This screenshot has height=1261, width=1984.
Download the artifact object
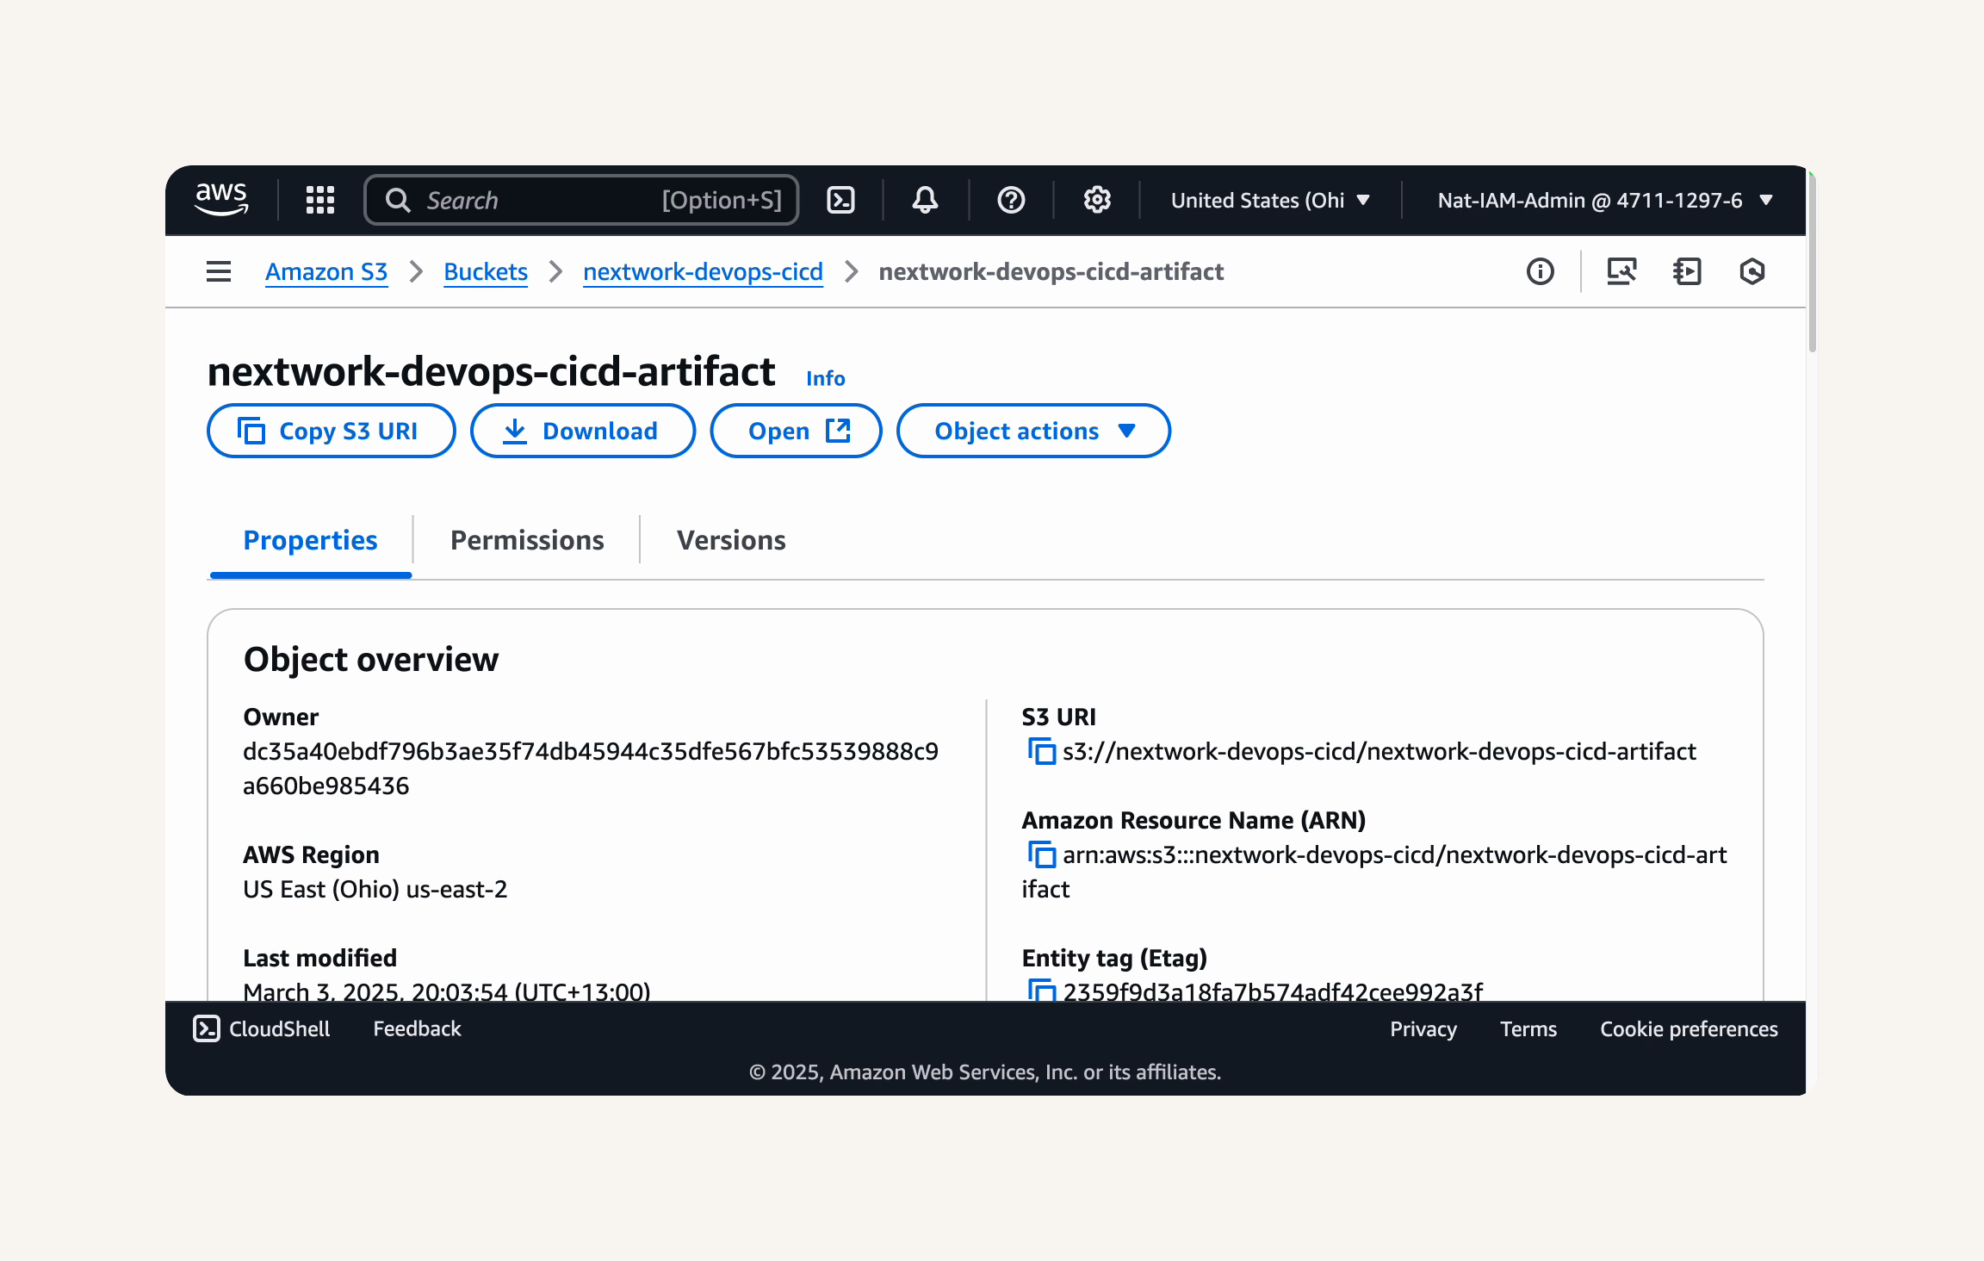point(583,431)
